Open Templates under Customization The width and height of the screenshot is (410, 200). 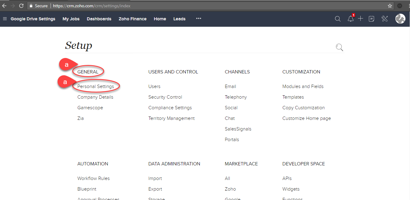click(293, 97)
